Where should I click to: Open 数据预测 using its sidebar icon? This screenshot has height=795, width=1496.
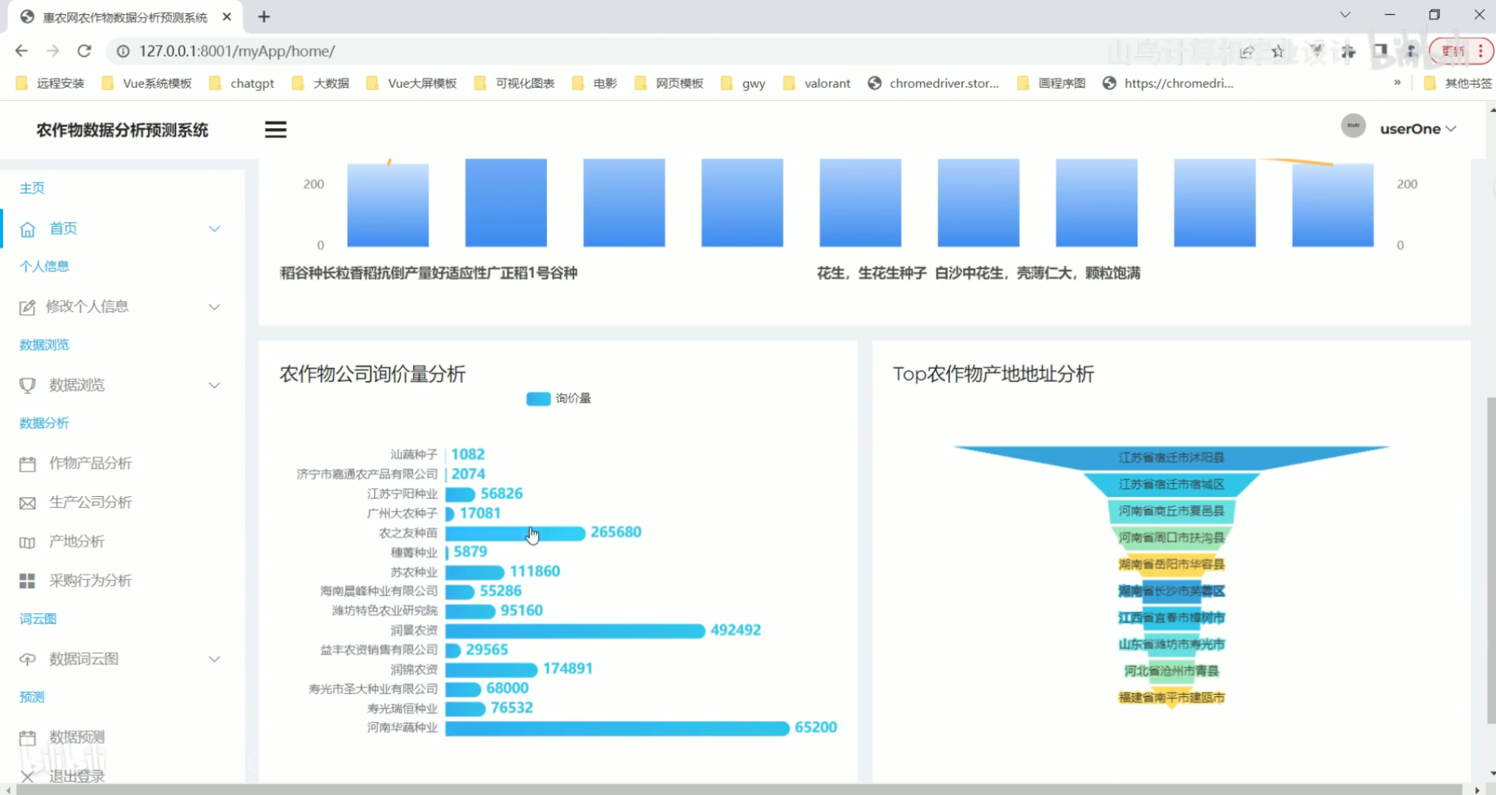27,737
